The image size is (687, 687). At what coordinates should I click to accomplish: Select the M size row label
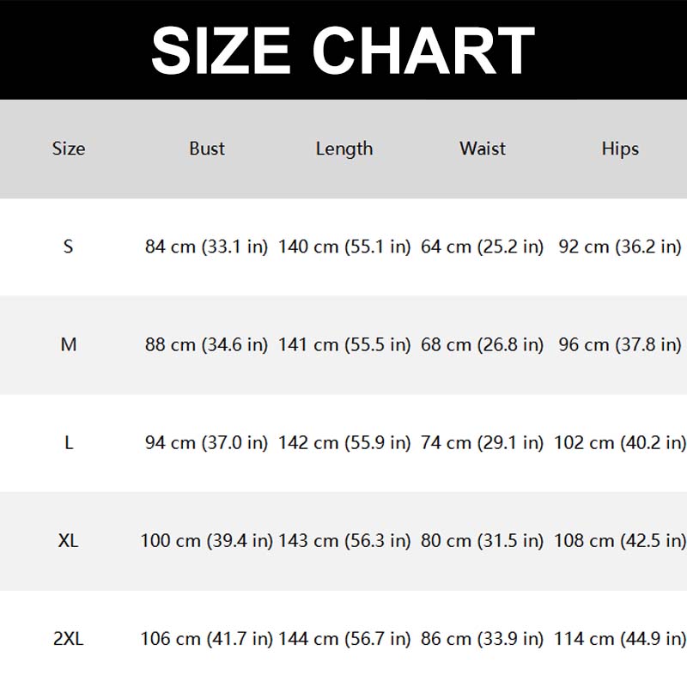coord(69,345)
